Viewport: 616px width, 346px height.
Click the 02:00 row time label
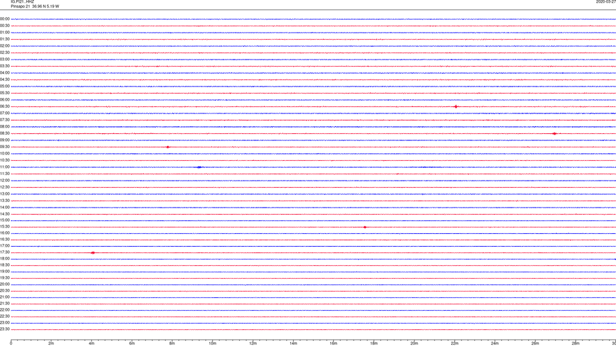4,46
